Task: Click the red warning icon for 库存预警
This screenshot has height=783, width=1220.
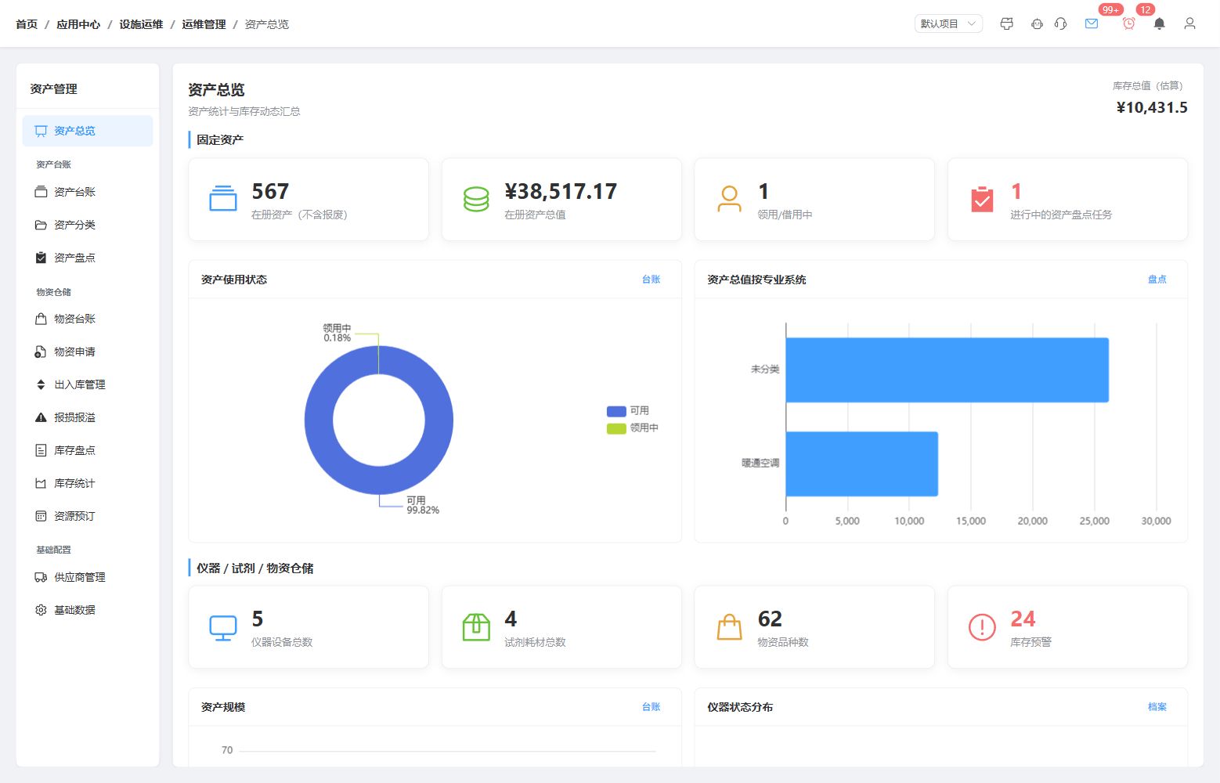Action: point(982,626)
